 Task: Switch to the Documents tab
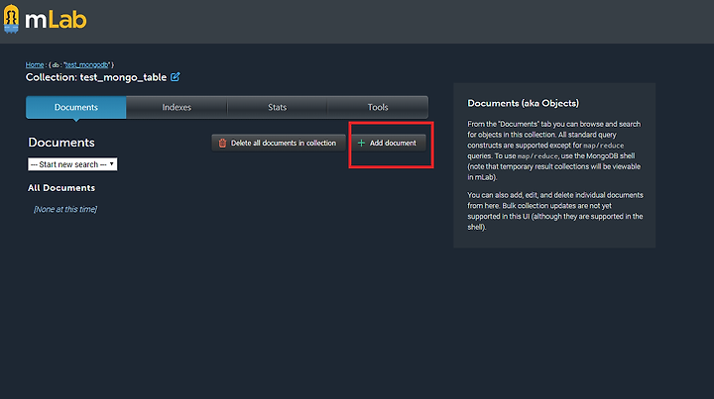[76, 107]
